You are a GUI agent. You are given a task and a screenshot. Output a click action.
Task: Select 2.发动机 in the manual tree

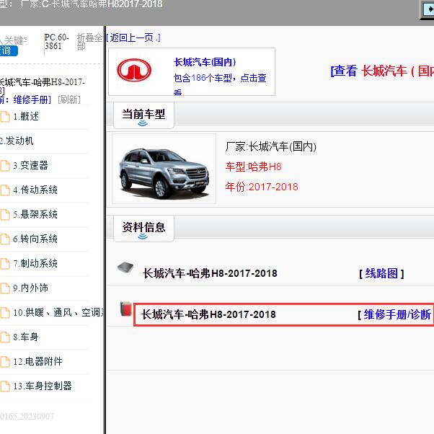point(17,141)
